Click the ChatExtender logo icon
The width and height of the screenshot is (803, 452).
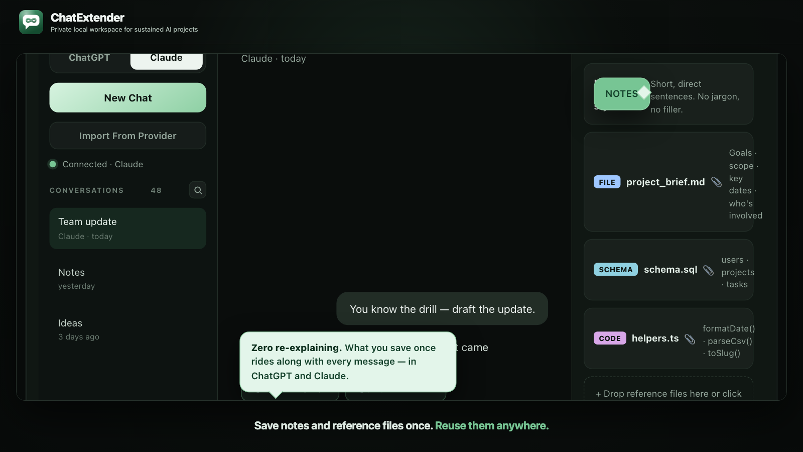[31, 22]
